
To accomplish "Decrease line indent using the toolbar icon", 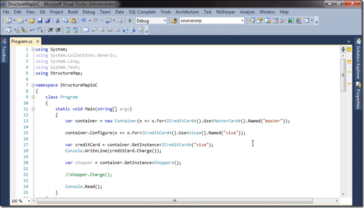I will pos(50,30).
